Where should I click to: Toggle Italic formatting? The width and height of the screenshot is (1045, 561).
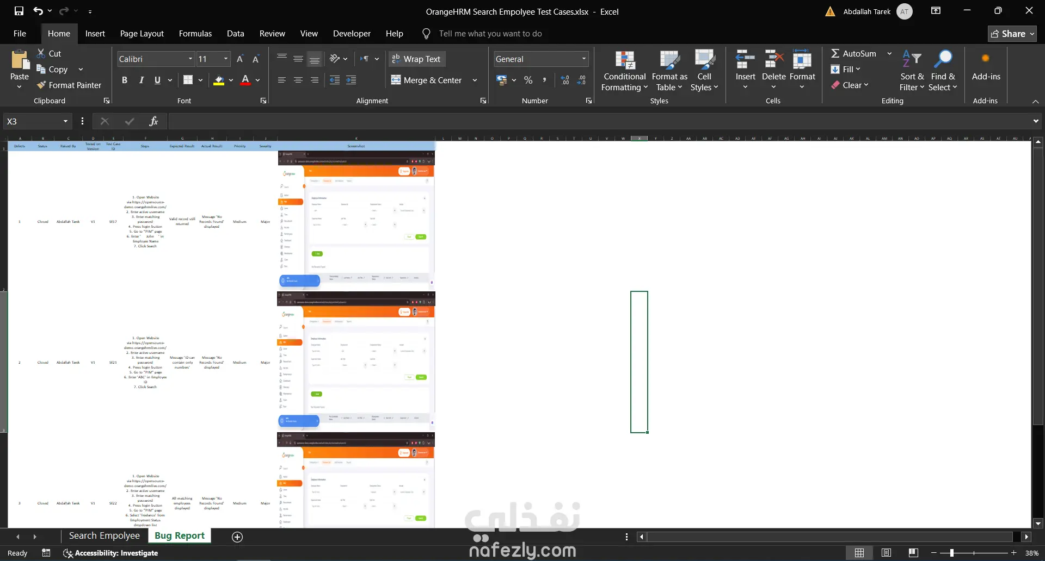[142, 80]
